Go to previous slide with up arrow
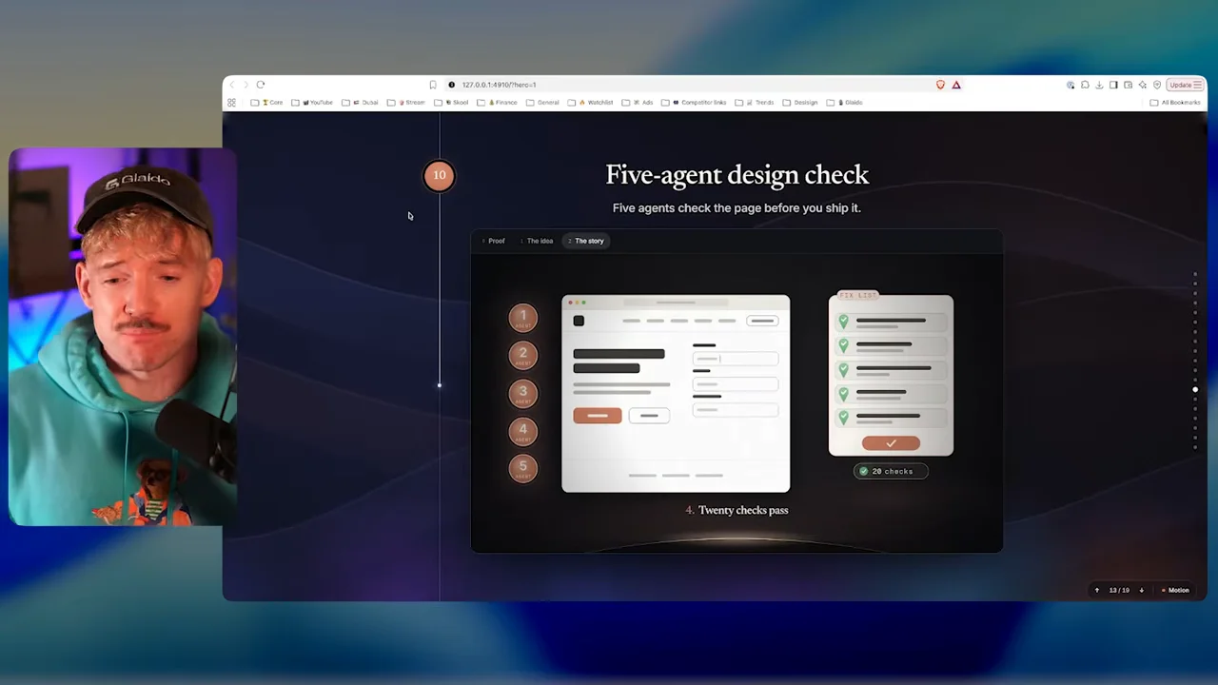Image resolution: width=1218 pixels, height=685 pixels. pyautogui.click(x=1097, y=590)
